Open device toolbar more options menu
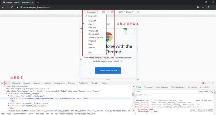This screenshot has height=115, width=216. point(213,12)
